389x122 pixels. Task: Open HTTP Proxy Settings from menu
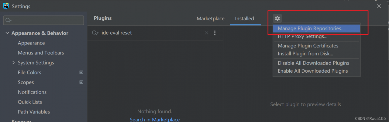[x=302, y=37]
